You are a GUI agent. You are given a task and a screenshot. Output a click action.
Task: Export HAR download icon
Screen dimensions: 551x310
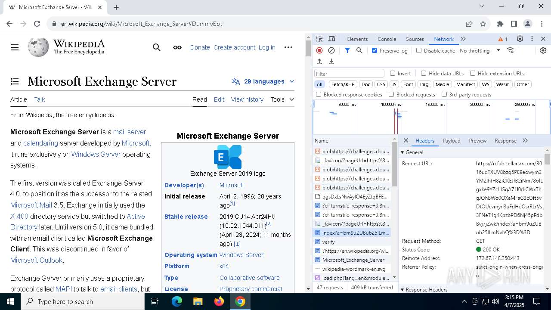click(x=331, y=62)
